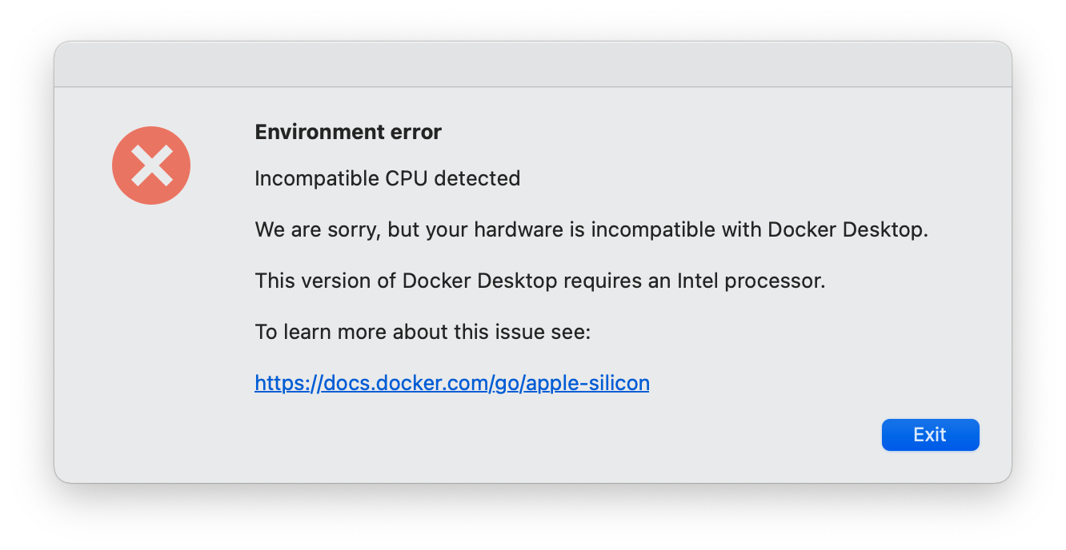
Task: Click the bold "Environment error" heading
Action: (348, 132)
